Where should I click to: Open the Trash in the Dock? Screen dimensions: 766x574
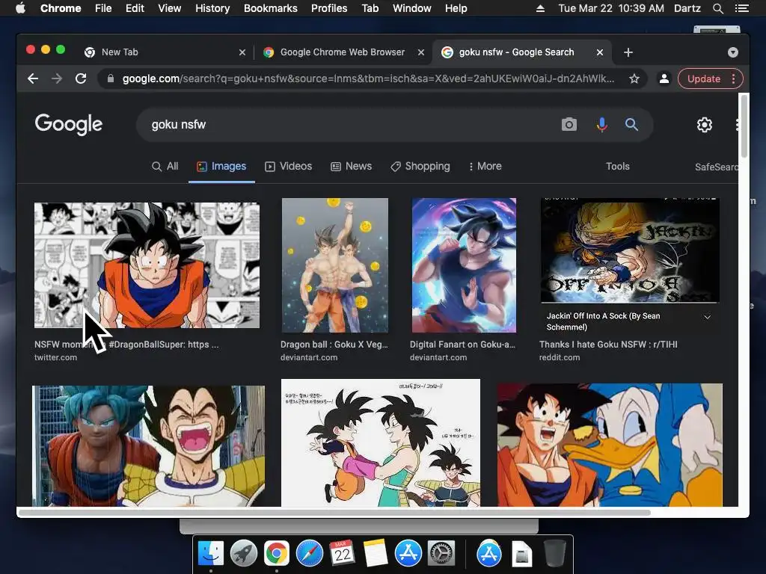click(x=554, y=553)
